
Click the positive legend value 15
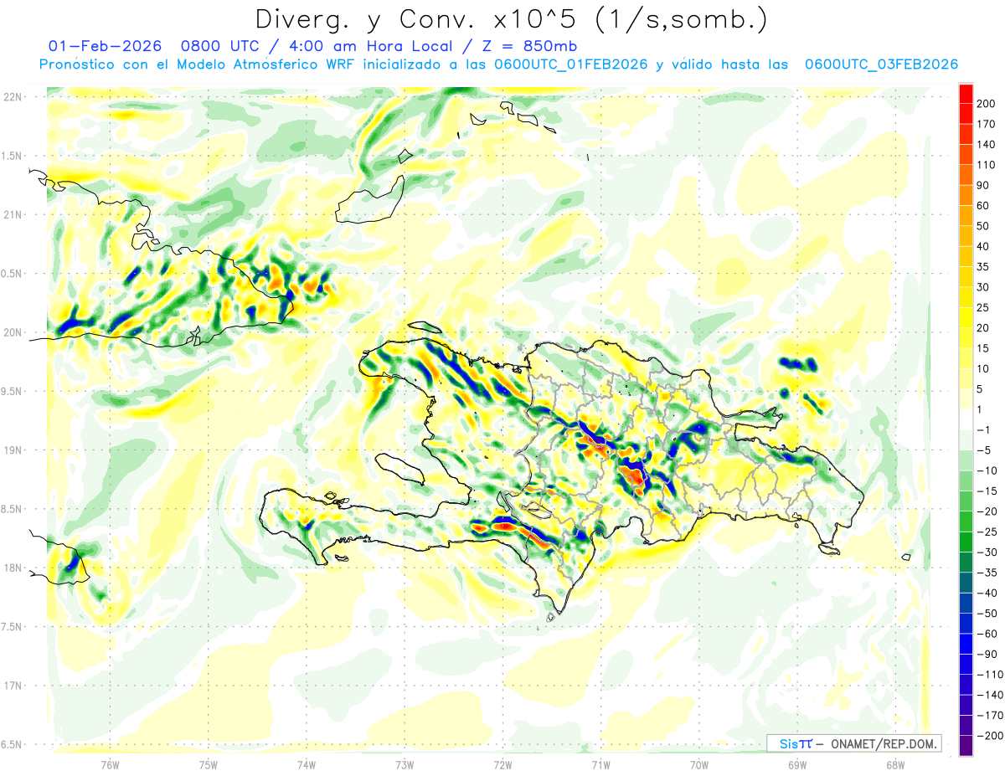point(983,348)
